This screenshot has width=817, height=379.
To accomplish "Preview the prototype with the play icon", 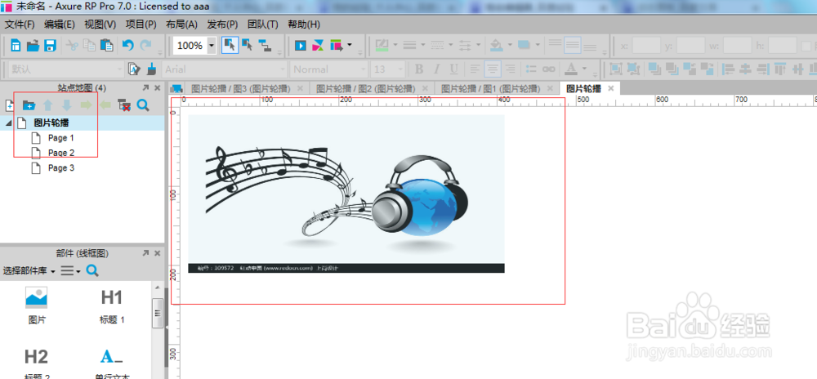I will click(x=301, y=46).
